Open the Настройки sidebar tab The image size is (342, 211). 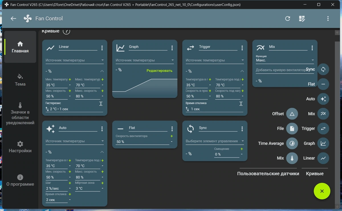20,147
